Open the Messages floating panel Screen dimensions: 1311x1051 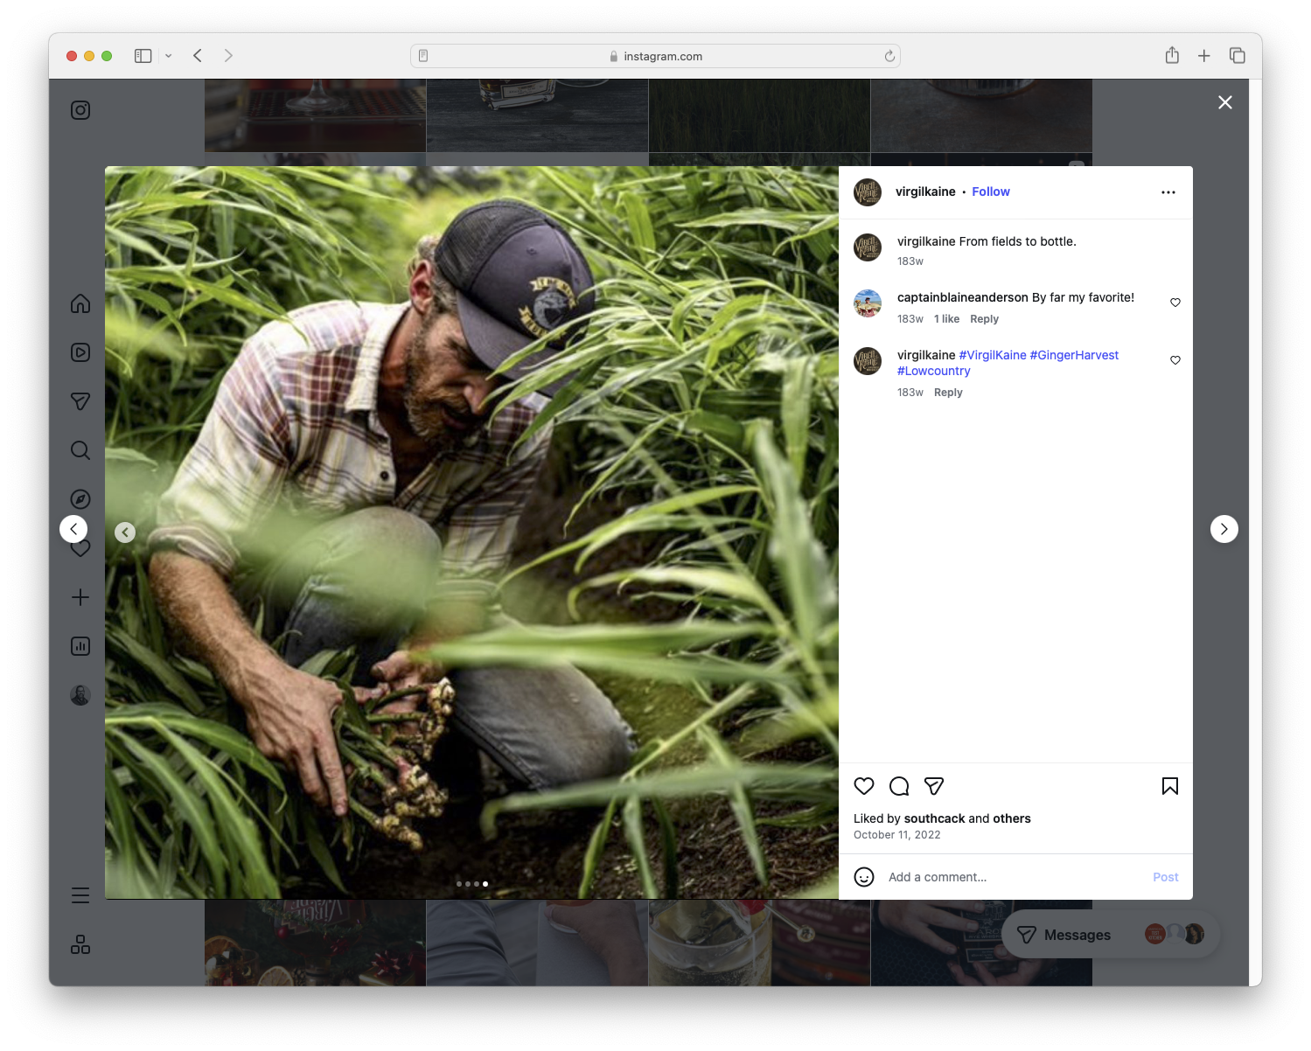[x=1111, y=935]
